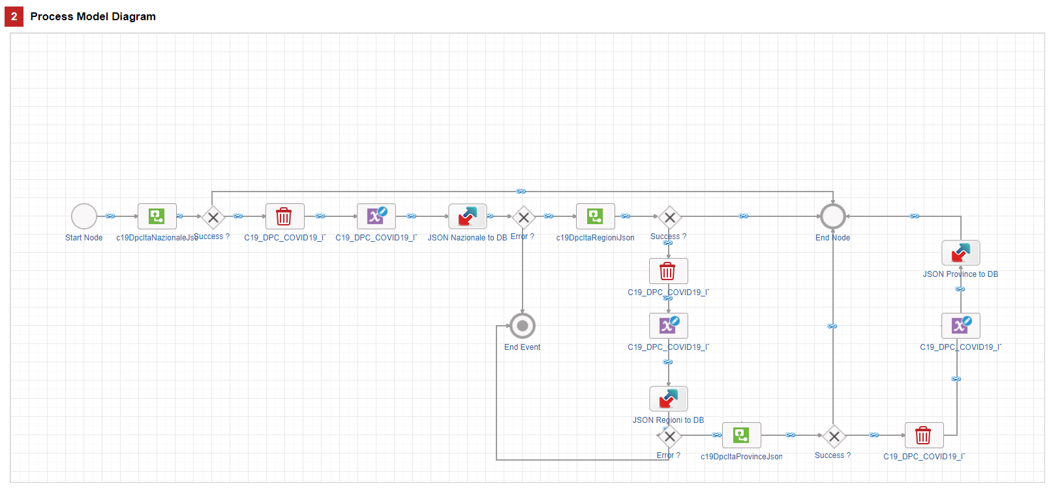The width and height of the screenshot is (1049, 488).
Task: Select the End Node circle shape
Action: pyautogui.click(x=833, y=216)
